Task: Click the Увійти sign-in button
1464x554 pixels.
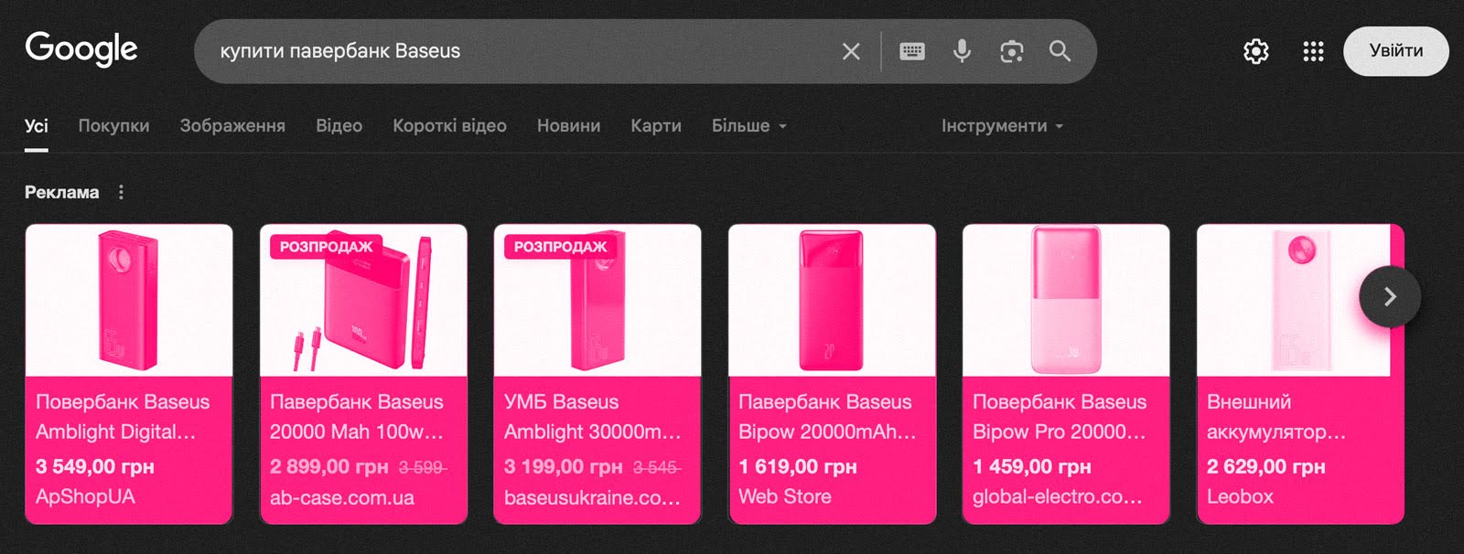Action: point(1396,51)
